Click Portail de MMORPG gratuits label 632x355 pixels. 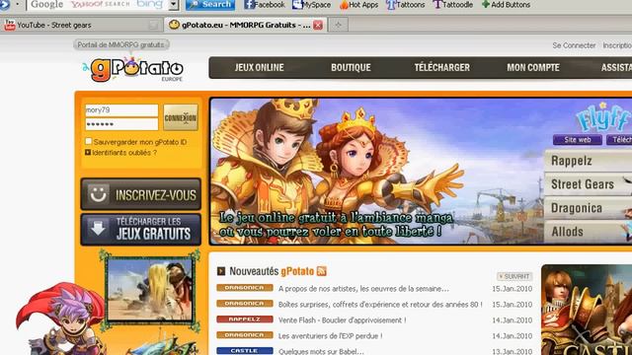[120, 44]
